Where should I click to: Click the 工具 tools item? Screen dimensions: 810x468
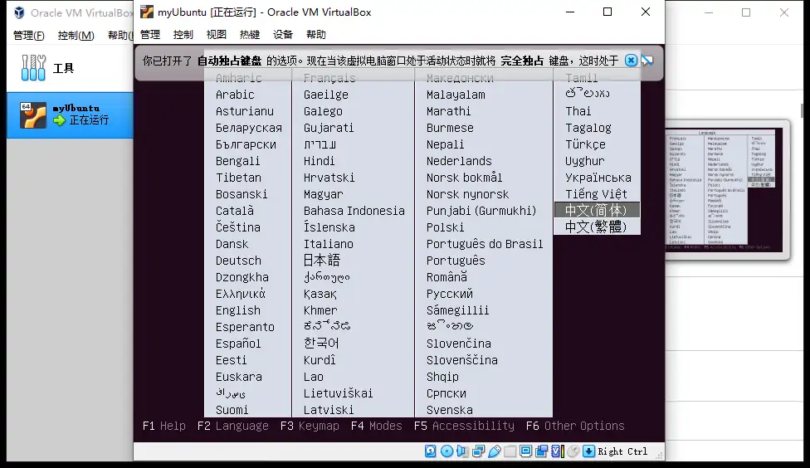pyautogui.click(x=63, y=68)
